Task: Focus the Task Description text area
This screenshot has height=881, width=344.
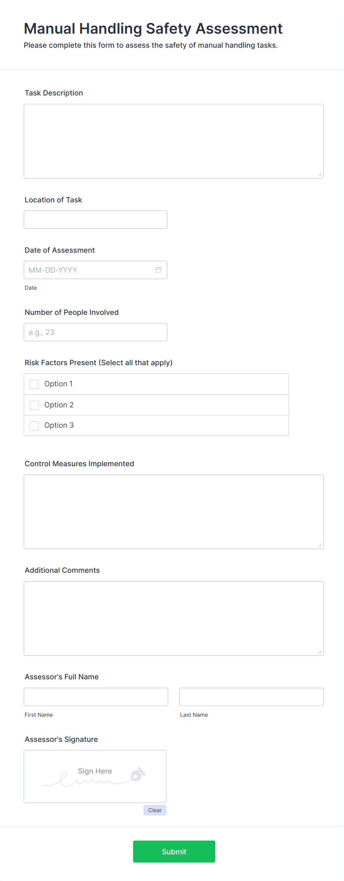Action: click(173, 141)
